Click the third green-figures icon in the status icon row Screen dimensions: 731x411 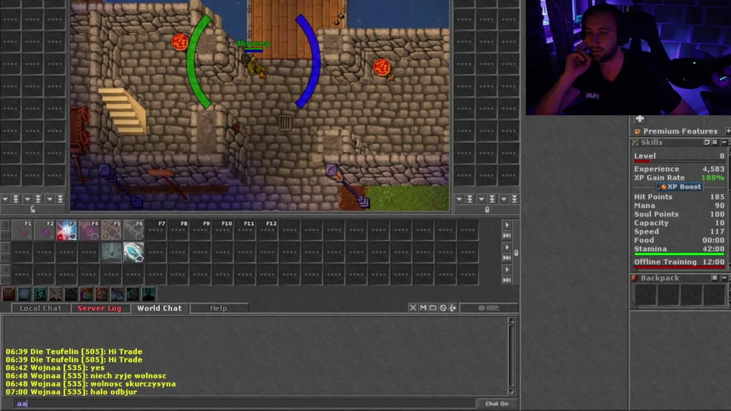coord(39,294)
